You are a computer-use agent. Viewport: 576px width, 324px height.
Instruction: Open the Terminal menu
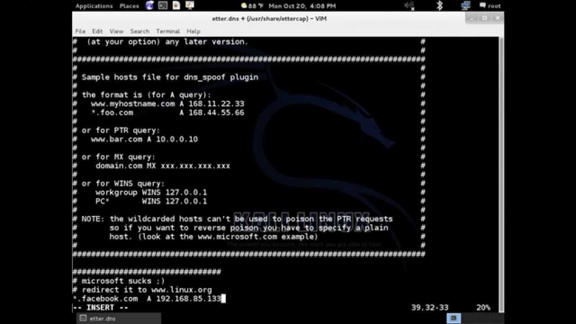point(168,31)
